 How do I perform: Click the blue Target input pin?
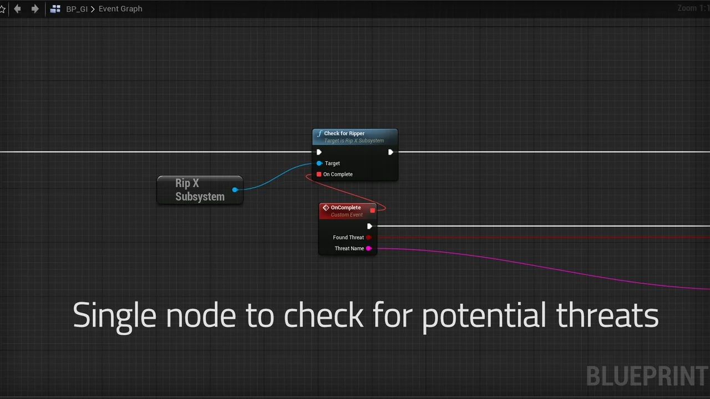click(x=319, y=163)
